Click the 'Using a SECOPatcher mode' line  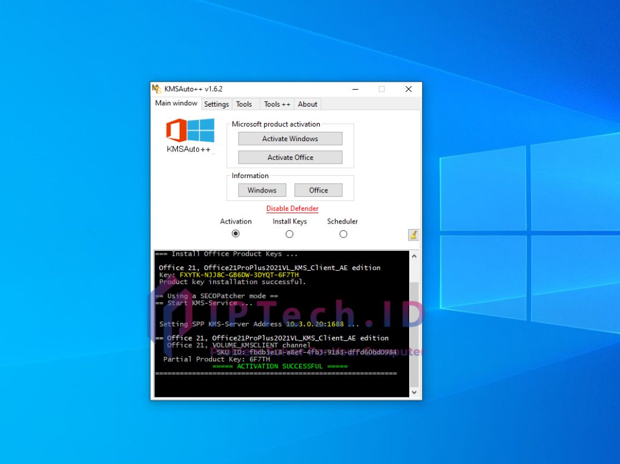(217, 296)
